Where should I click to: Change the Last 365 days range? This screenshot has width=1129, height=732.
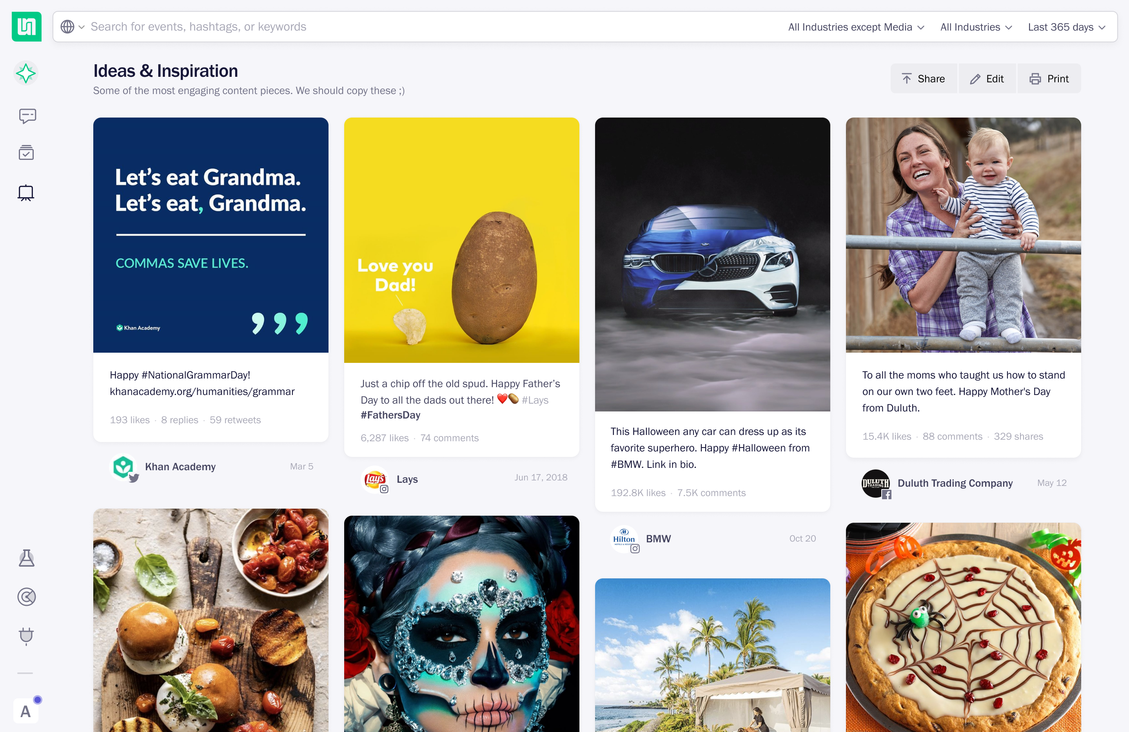1066,27
